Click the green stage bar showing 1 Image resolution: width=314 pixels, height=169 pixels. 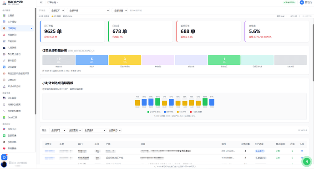point(224,60)
